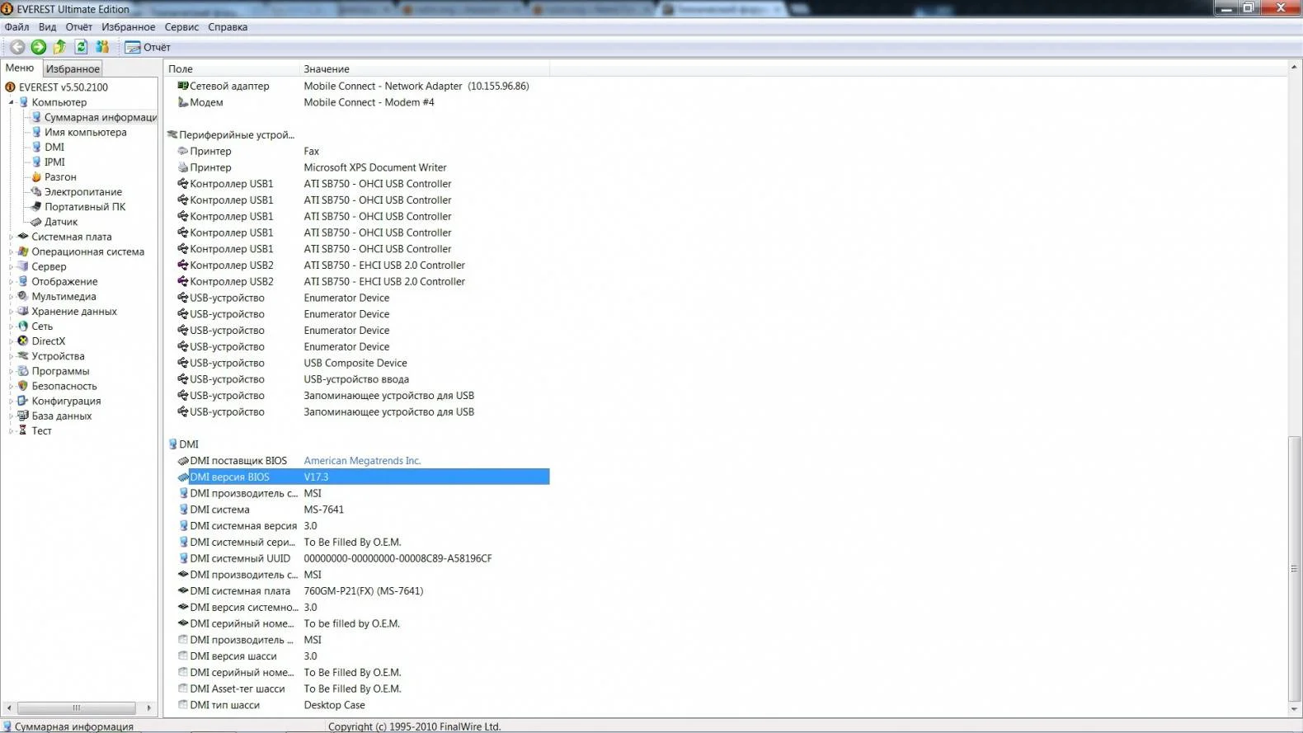1303x733 pixels.
Task: Open the Сервис menu
Action: tap(181, 27)
